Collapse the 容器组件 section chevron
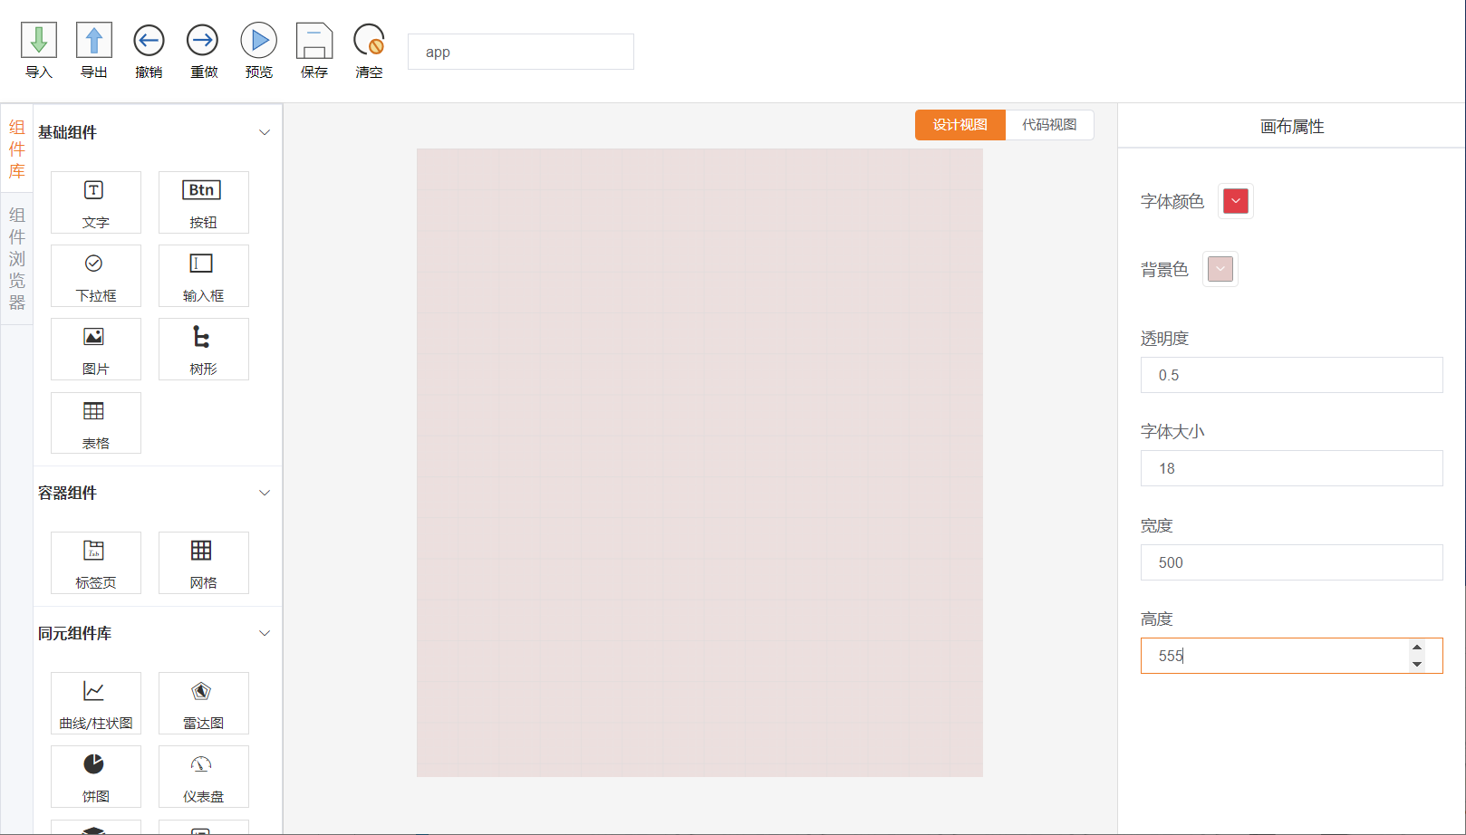Image resolution: width=1466 pixels, height=835 pixels. click(265, 493)
